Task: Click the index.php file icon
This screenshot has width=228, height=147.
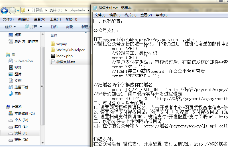Action: (53, 56)
